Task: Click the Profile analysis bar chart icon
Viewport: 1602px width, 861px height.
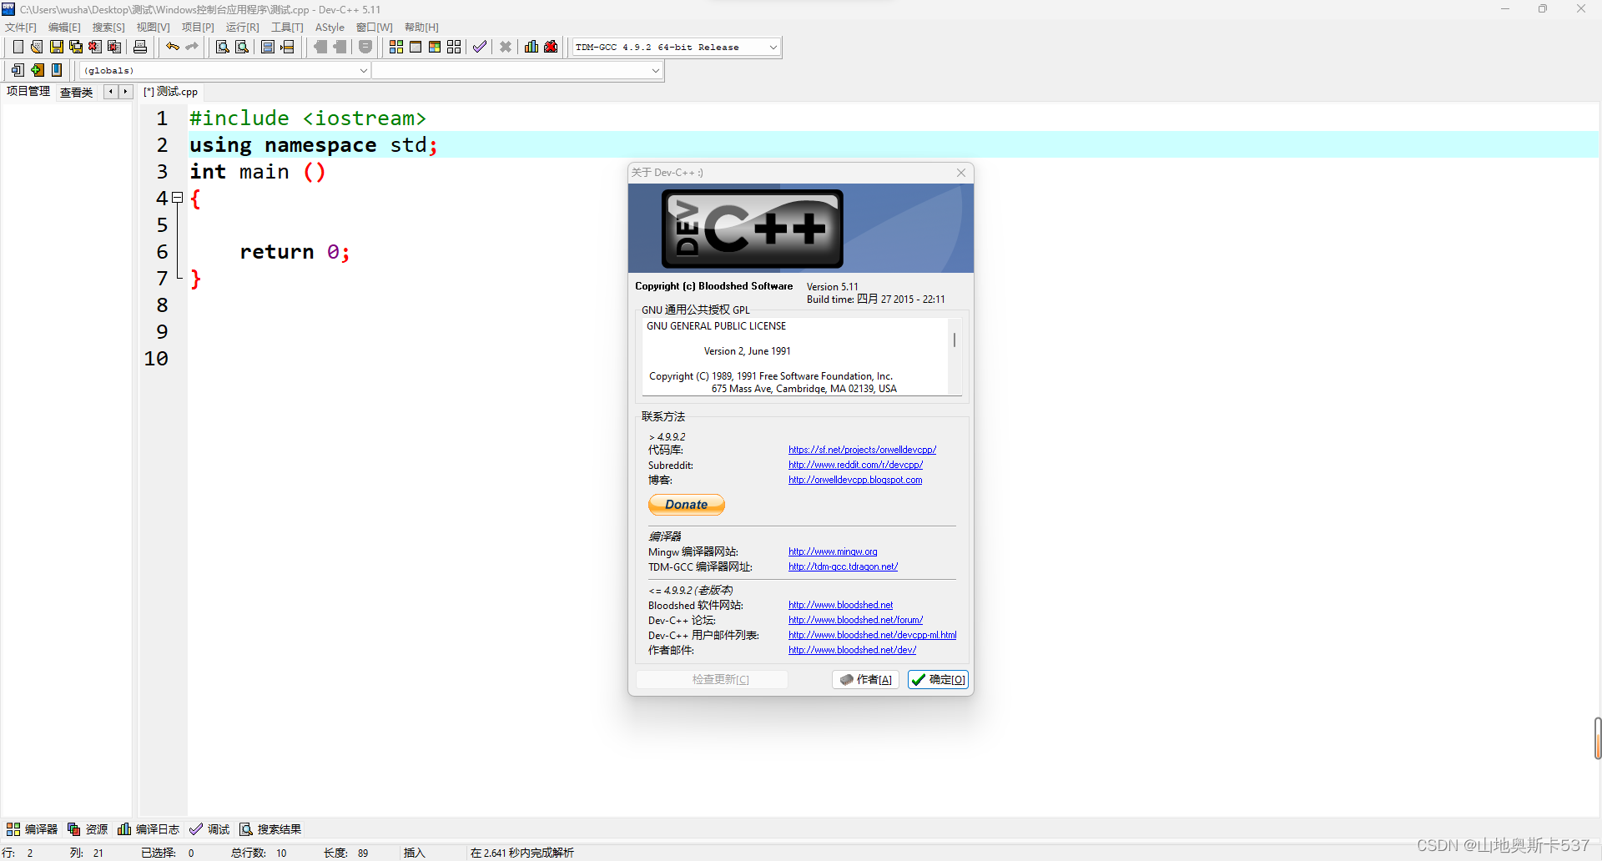Action: [x=531, y=47]
